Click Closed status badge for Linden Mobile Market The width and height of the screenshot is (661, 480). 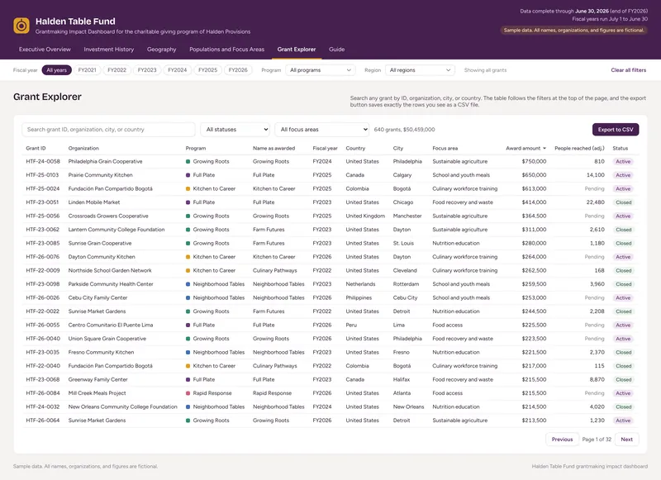(x=624, y=202)
